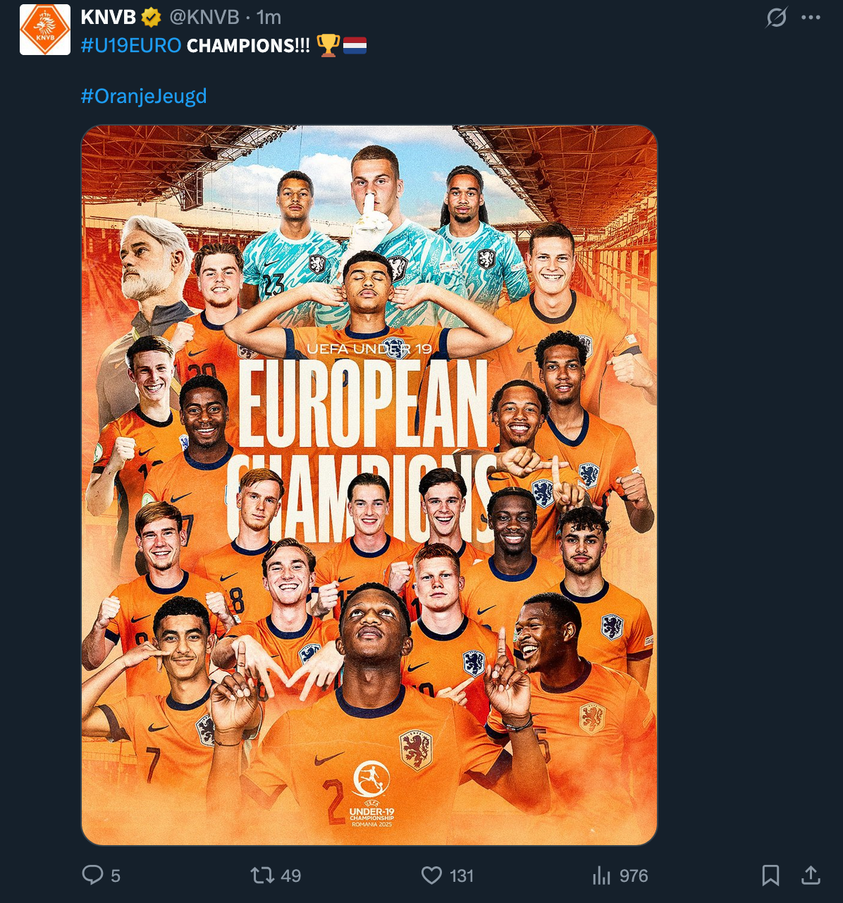
Task: Click the gold verified badge next to KNVB
Action: [x=152, y=18]
